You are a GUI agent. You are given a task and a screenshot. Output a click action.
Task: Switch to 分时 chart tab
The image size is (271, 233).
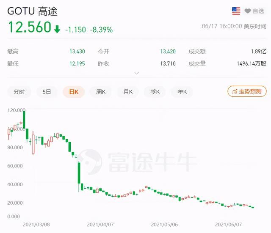tap(19, 92)
